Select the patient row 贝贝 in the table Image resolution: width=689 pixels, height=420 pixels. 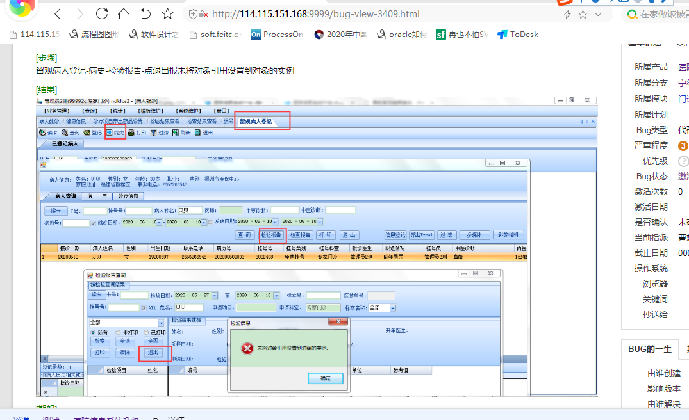tap(284, 257)
